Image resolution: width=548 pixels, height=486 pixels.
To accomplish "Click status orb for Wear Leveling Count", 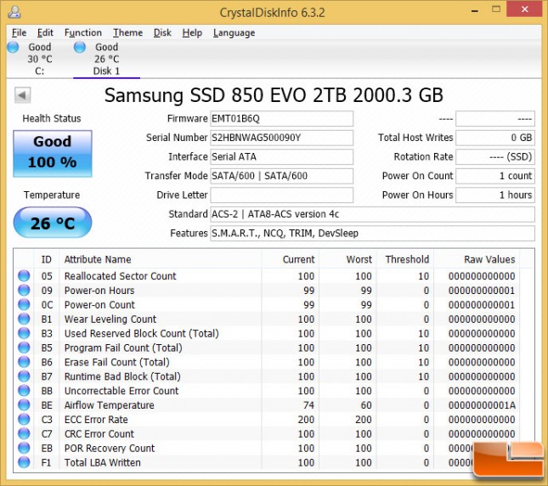I will pos(24,319).
